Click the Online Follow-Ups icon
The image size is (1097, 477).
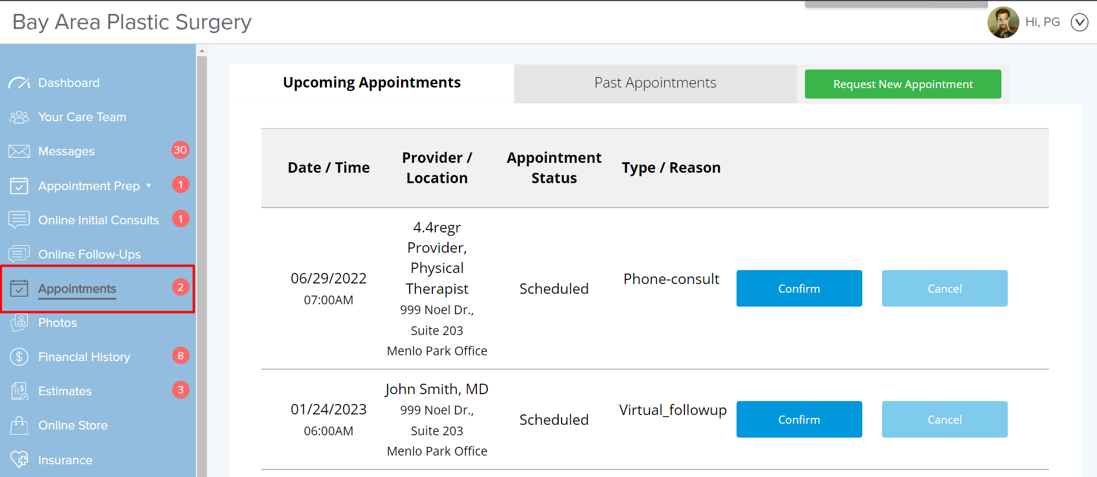point(19,254)
